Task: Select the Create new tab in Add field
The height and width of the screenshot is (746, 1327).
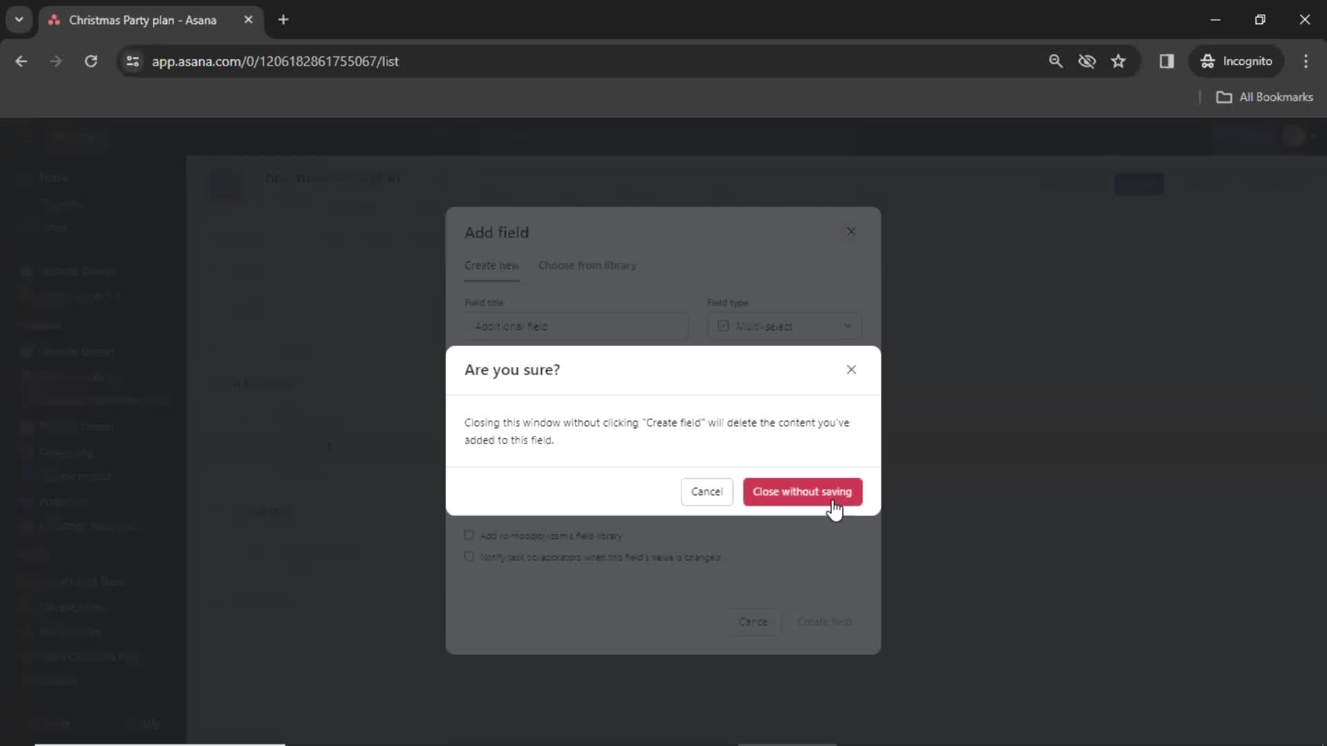Action: (492, 265)
